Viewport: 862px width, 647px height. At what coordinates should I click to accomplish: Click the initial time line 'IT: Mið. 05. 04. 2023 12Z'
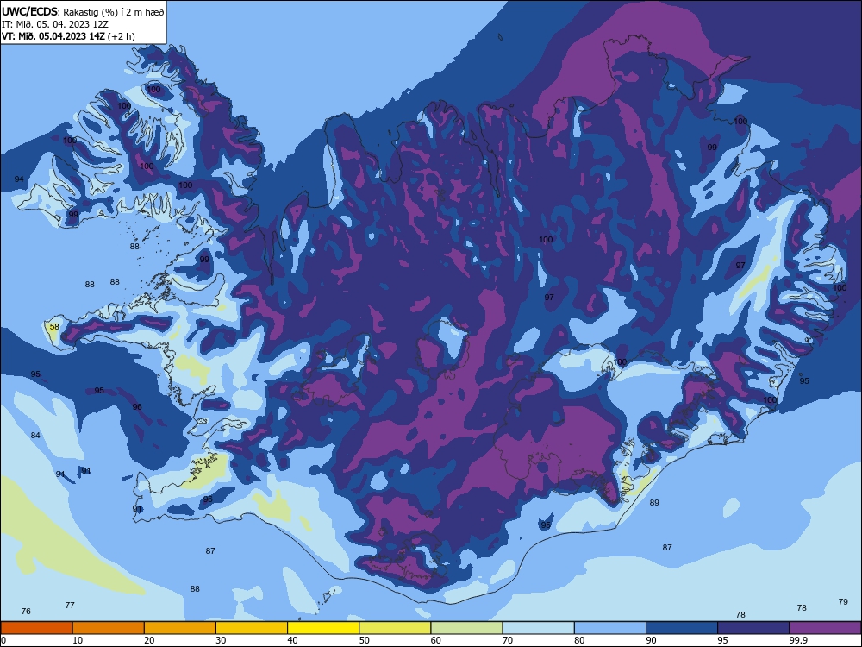tap(55, 24)
